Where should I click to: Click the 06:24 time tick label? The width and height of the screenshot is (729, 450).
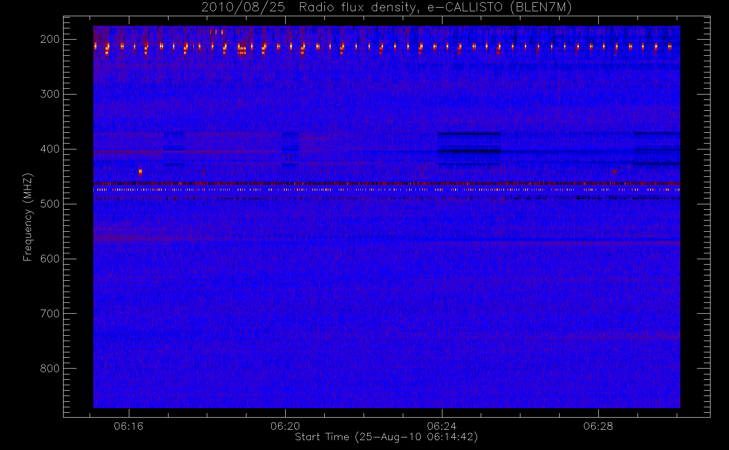(x=442, y=426)
